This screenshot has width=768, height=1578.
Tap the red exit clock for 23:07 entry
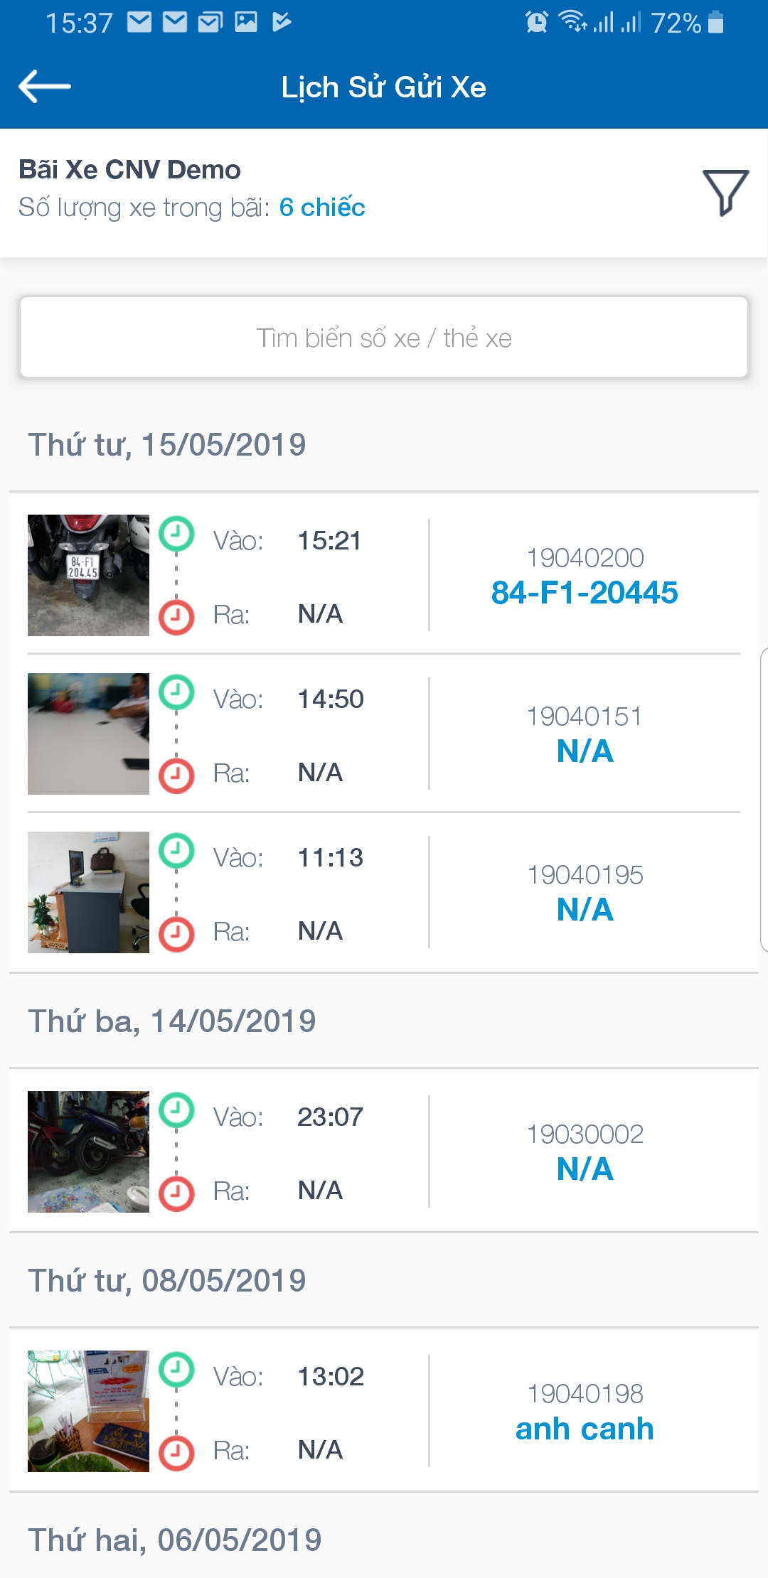pyautogui.click(x=176, y=1193)
